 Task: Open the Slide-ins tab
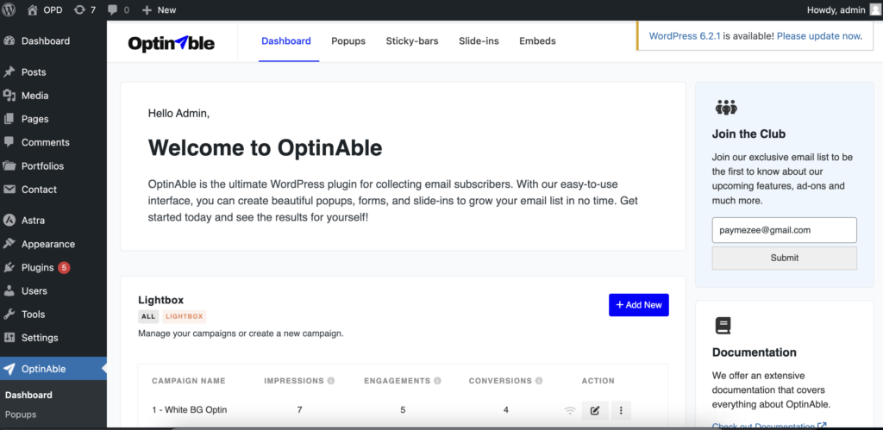tap(479, 41)
